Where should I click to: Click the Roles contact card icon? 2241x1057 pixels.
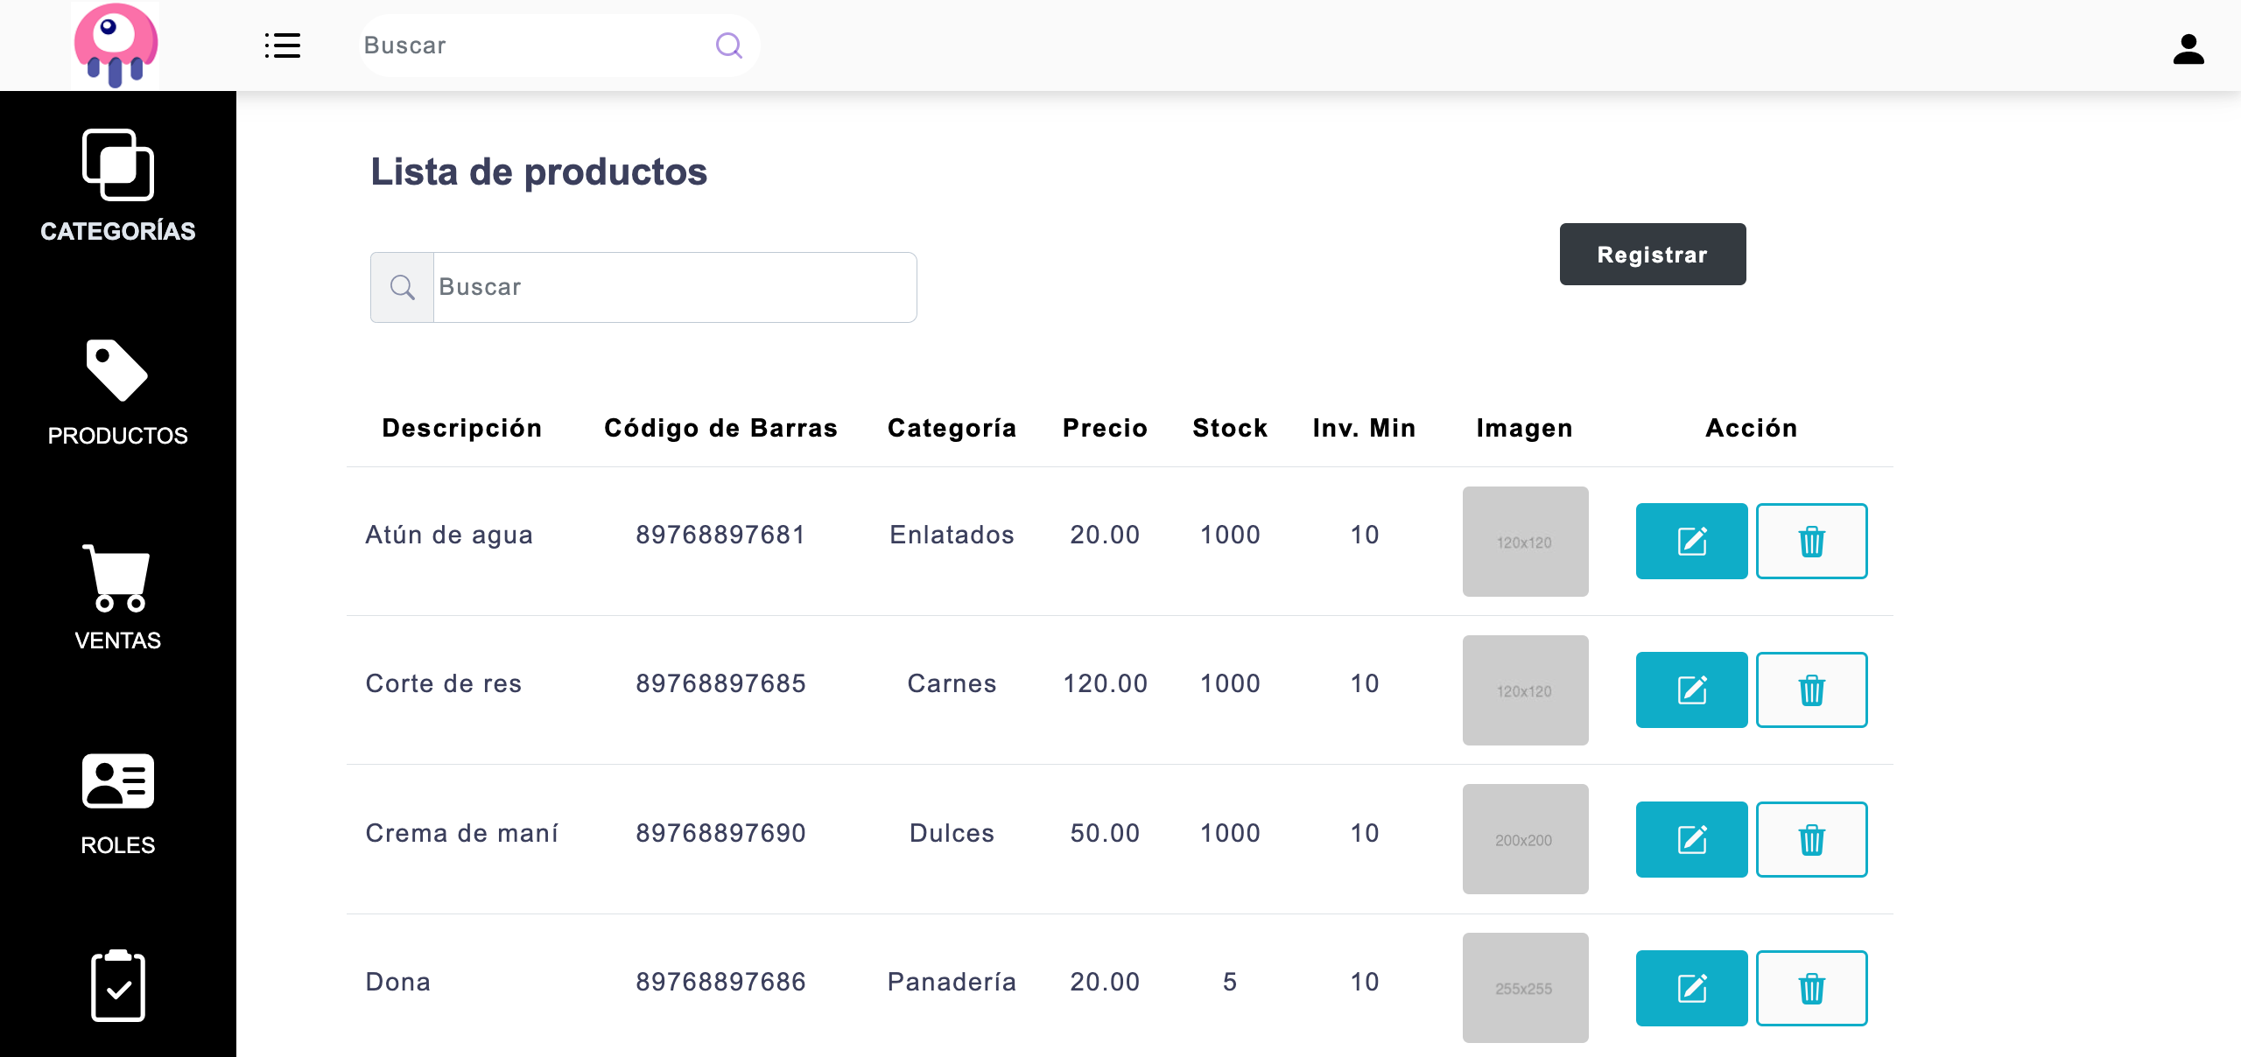pos(116,780)
